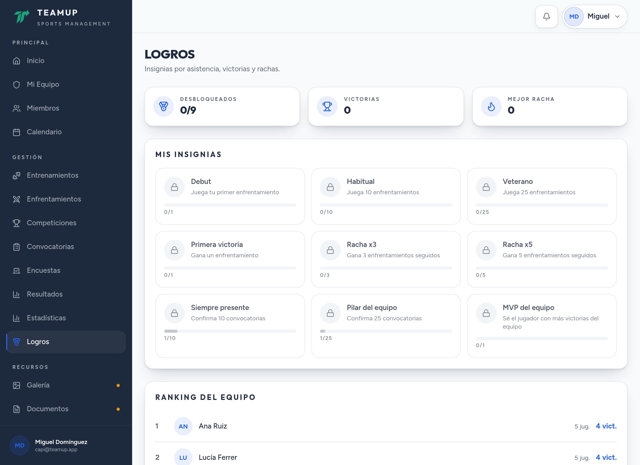Click the Entrenamientos dumbbell icon
This screenshot has width=640, height=465.
[x=17, y=176]
